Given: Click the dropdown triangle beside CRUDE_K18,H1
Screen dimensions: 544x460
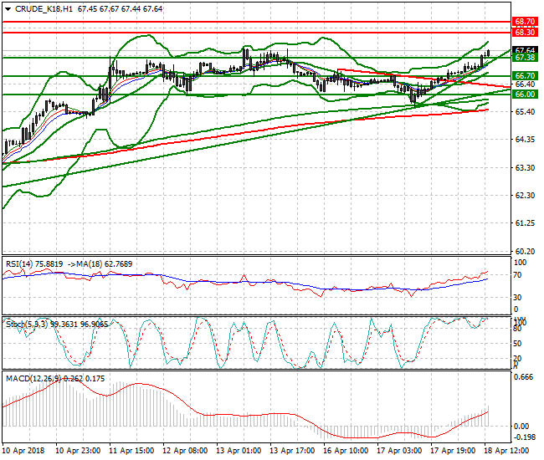Looking at the screenshot, I should point(8,9).
